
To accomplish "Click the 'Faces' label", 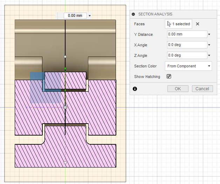I will (139, 24).
